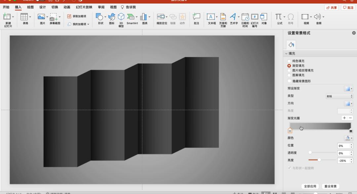
Task: Click the Chart icon in ribbon
Action: 144,17
